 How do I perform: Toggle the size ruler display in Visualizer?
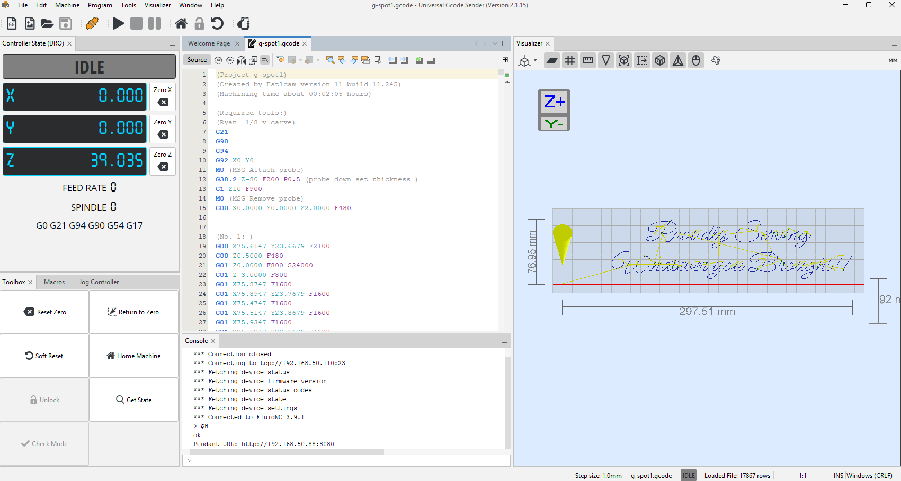pyautogui.click(x=588, y=60)
